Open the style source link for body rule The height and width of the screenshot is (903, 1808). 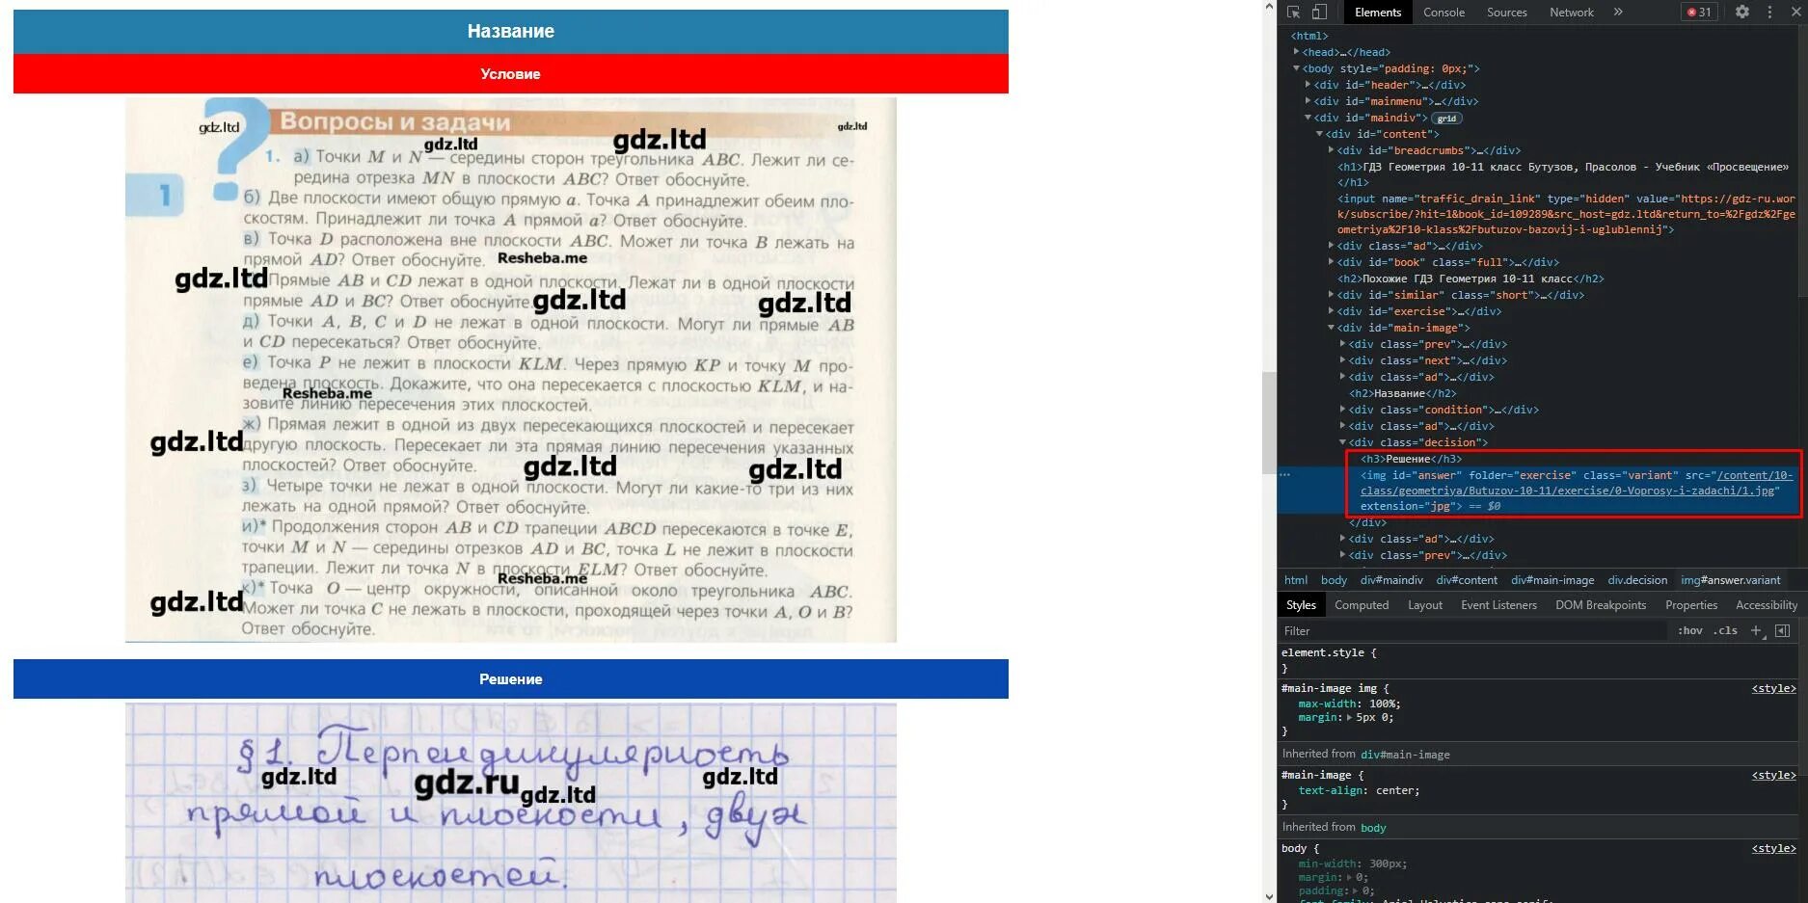[1773, 849]
